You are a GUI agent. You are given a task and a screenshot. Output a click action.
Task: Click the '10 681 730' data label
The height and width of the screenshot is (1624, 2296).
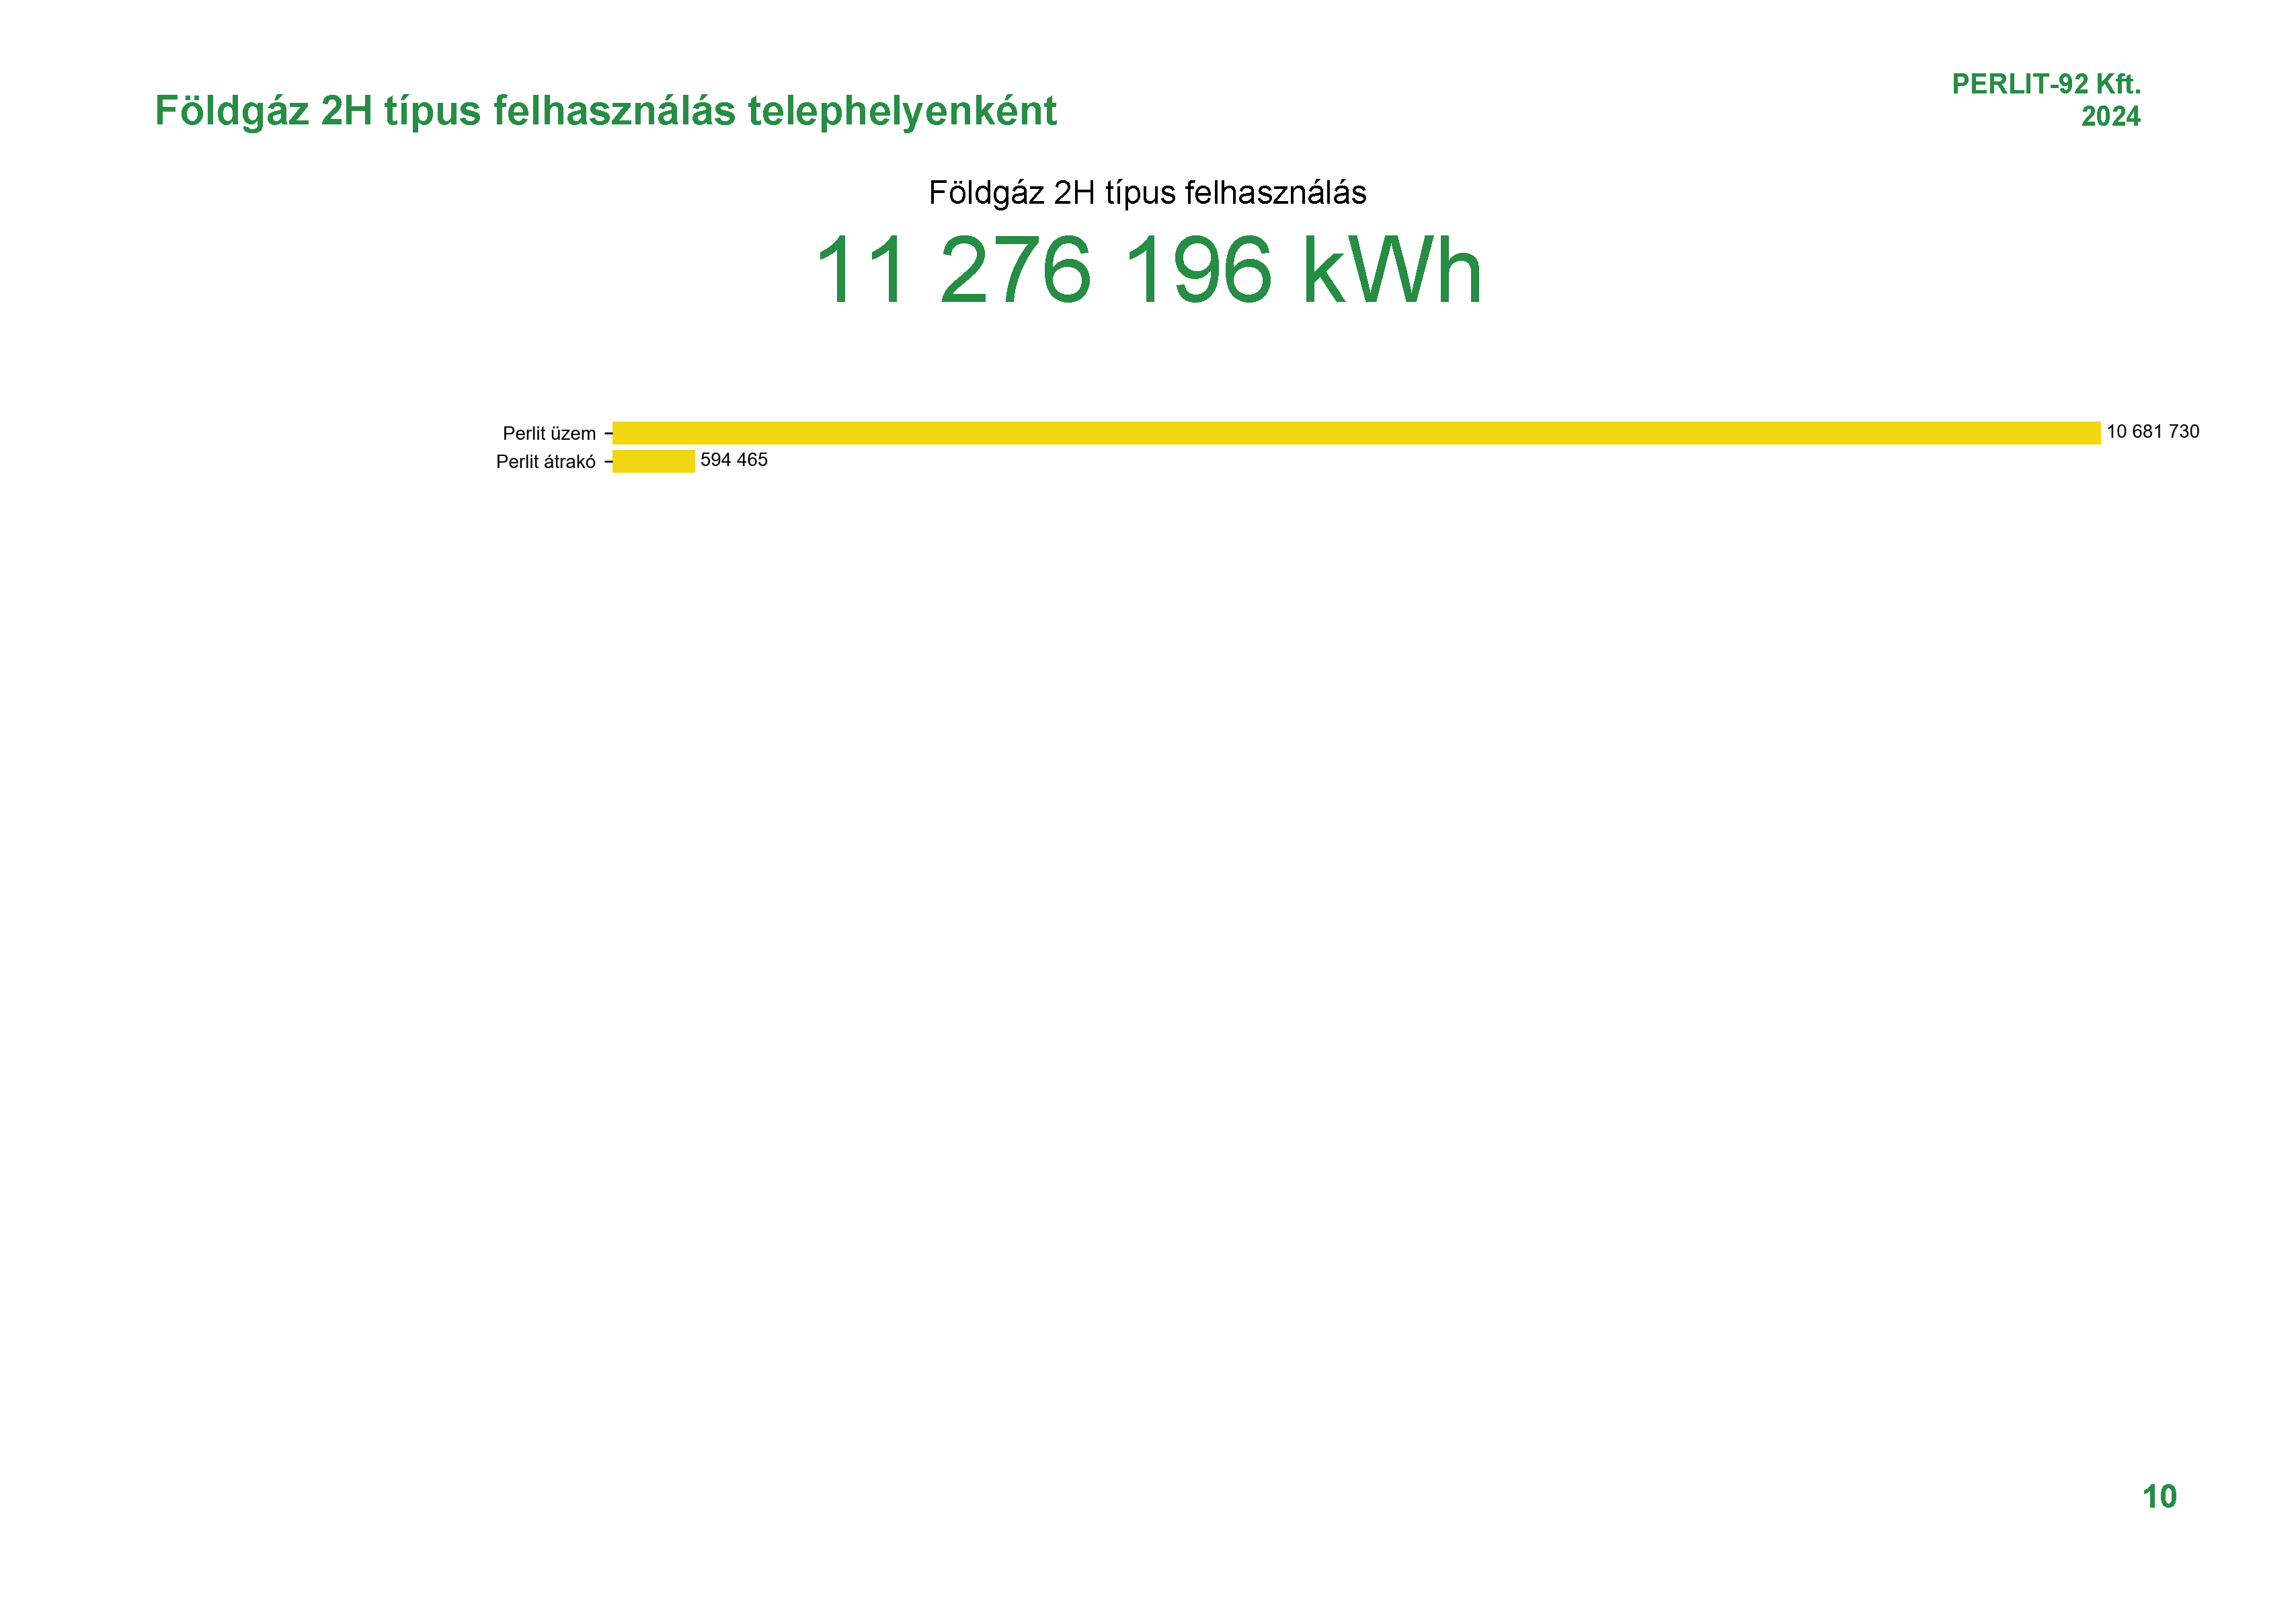(x=2152, y=432)
